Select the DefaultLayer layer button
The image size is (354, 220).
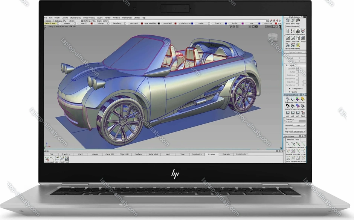click(50, 24)
